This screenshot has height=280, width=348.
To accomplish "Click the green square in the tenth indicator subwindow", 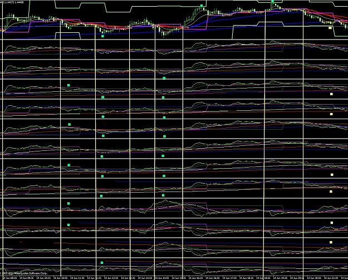I will pos(68,225).
